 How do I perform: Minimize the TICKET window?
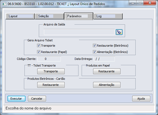click(x=132, y=3)
